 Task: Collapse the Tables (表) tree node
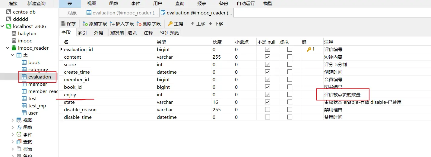pyautogui.click(x=13, y=55)
